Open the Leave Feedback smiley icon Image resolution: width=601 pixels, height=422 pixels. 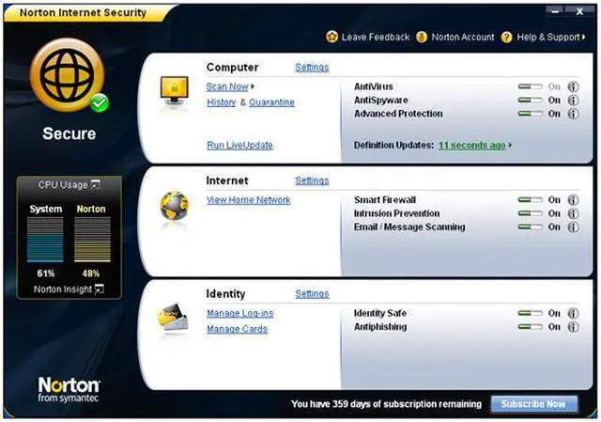point(331,37)
